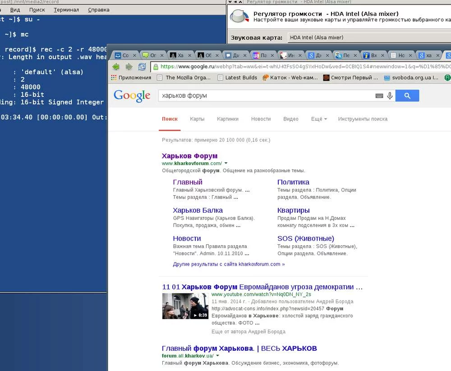Expand arrow next to www.kharkovforum.com URL

[226, 163]
